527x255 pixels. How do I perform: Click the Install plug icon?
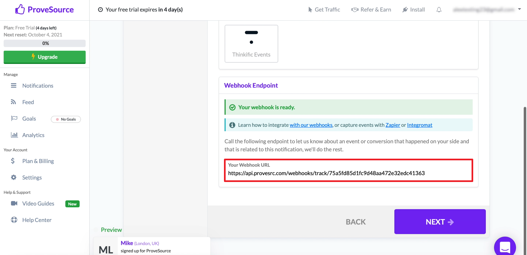click(405, 10)
